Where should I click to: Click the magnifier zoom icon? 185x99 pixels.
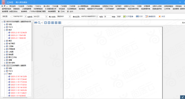point(39,23)
